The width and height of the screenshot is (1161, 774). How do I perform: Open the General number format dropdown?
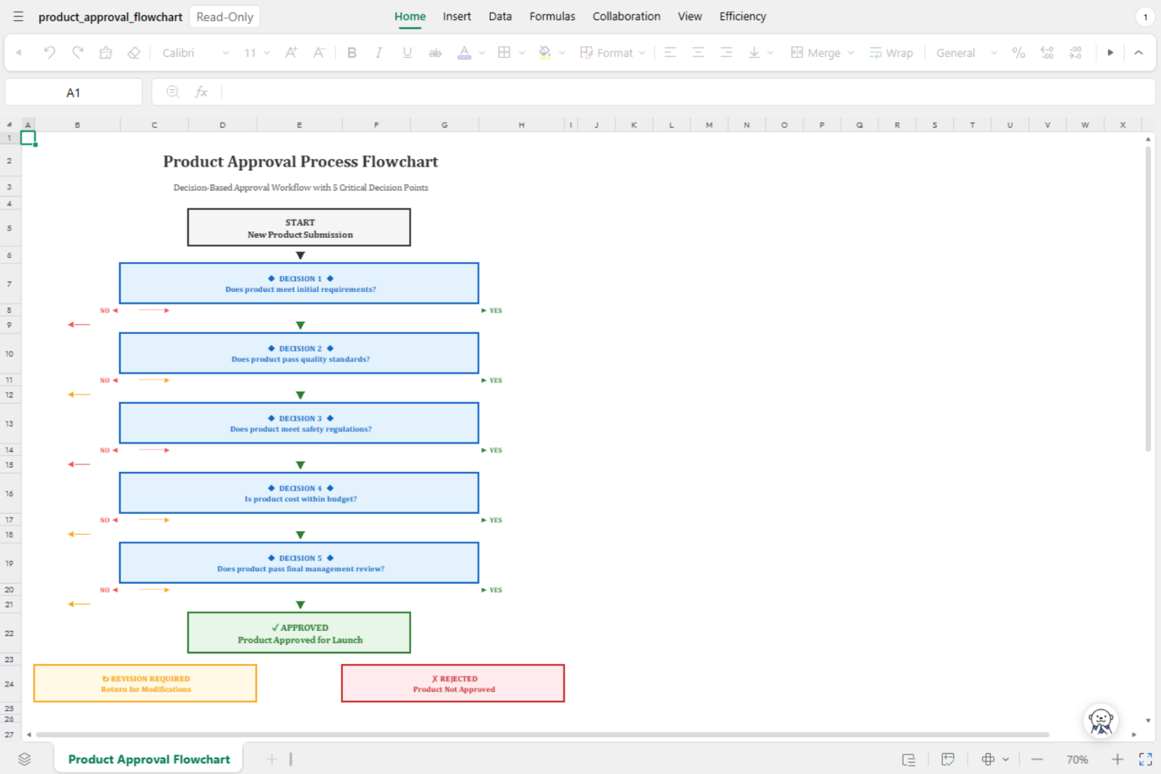click(x=966, y=53)
